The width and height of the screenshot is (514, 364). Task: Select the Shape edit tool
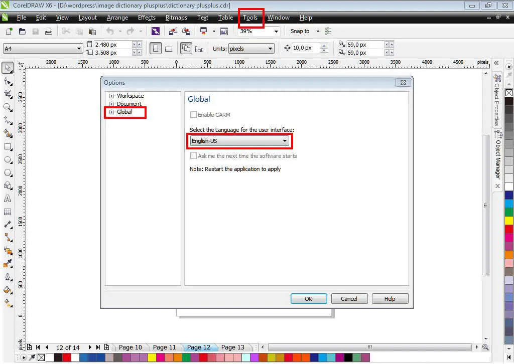[8, 81]
